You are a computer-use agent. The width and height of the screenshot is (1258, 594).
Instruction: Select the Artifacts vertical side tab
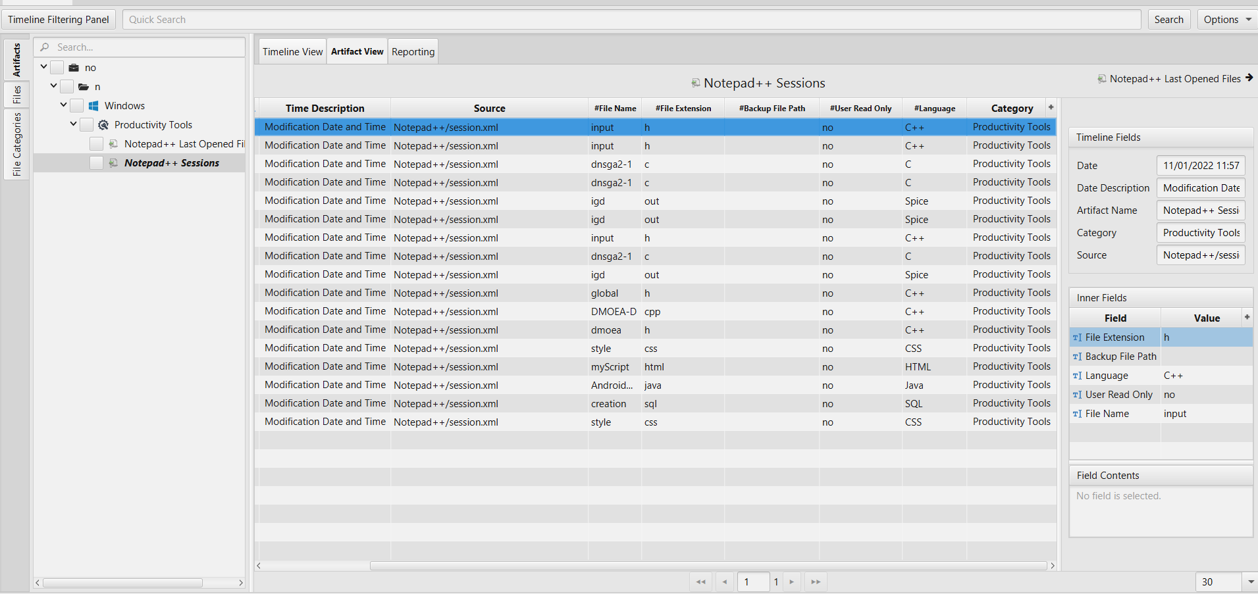[x=16, y=60]
